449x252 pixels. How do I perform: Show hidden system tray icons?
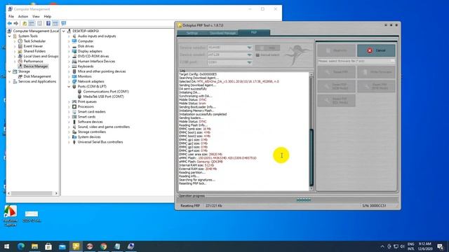[x=382, y=246]
